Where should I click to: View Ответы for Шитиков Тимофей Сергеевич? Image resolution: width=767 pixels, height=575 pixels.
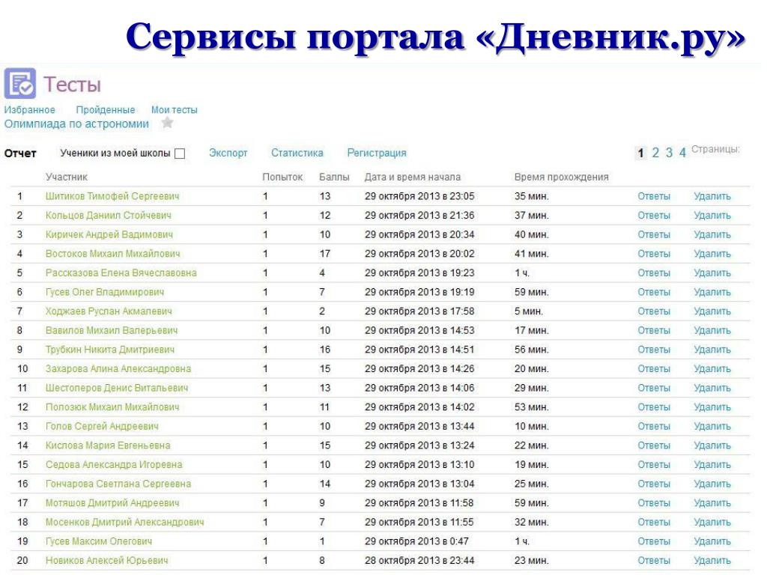[654, 197]
